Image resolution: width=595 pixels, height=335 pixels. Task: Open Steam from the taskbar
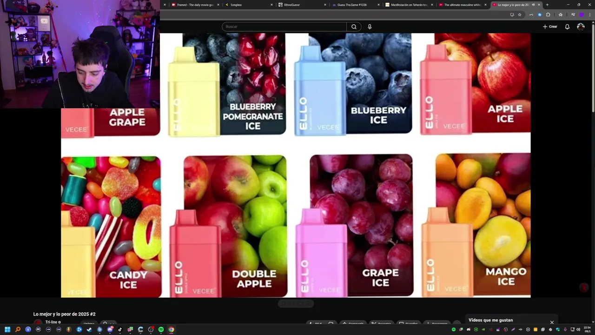point(89,329)
